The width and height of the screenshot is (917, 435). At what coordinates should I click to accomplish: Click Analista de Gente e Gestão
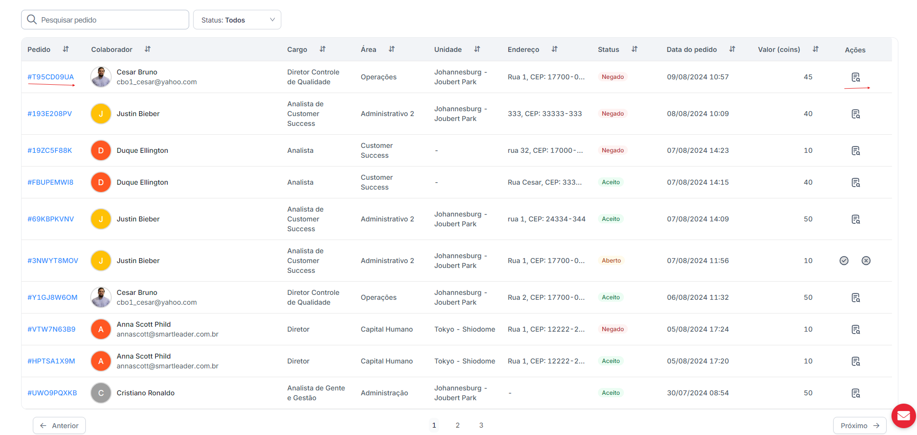click(x=316, y=393)
